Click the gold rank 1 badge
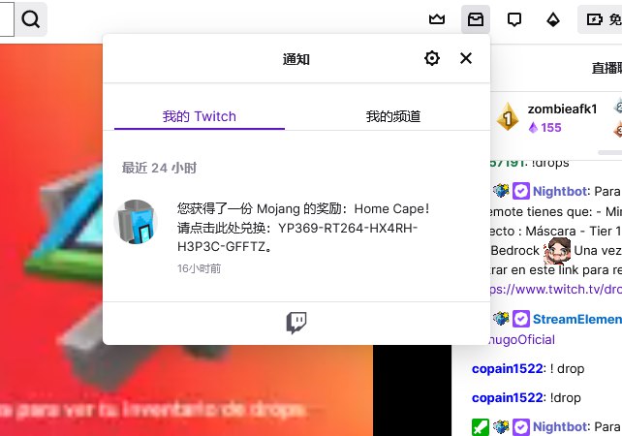Image resolution: width=622 pixels, height=436 pixels. (508, 116)
